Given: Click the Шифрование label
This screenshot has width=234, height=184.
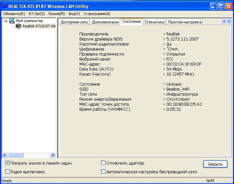Looking at the screenshot, I should [92, 49].
